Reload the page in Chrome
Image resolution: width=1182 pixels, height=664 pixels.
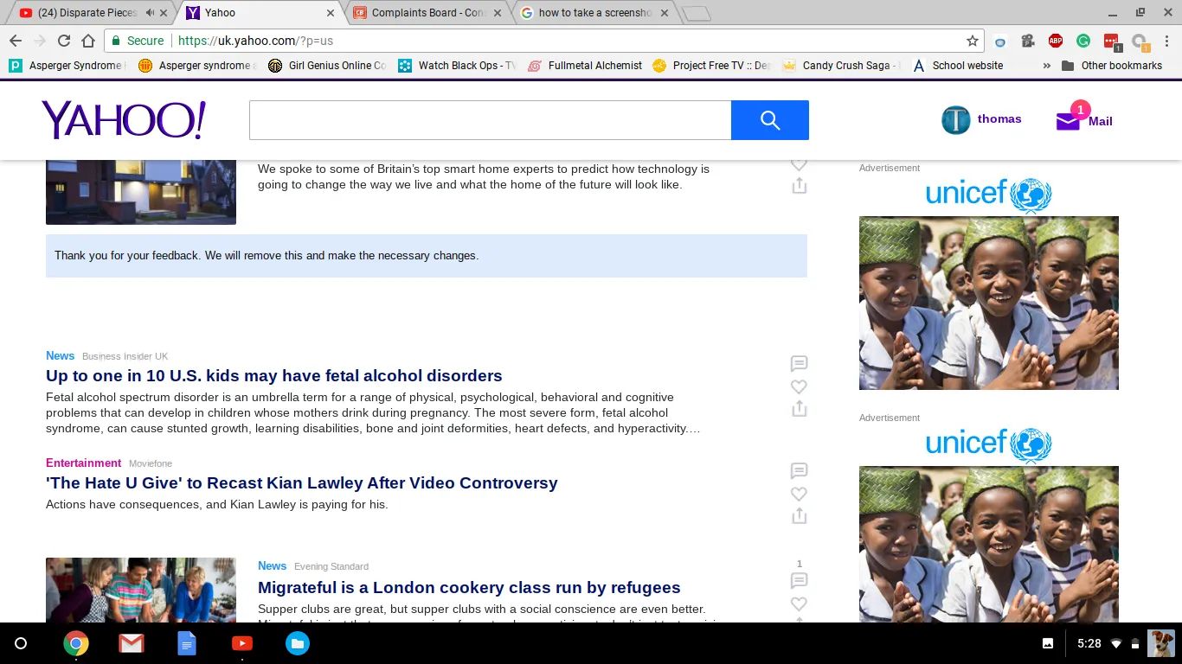point(63,41)
